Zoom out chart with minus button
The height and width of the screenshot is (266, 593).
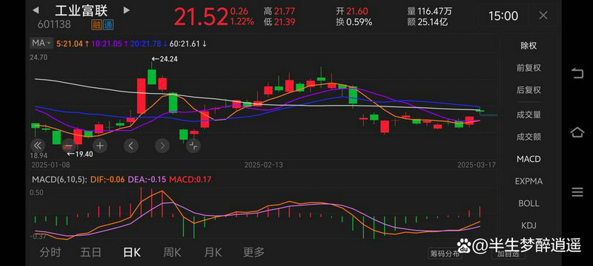pyautogui.click(x=68, y=146)
